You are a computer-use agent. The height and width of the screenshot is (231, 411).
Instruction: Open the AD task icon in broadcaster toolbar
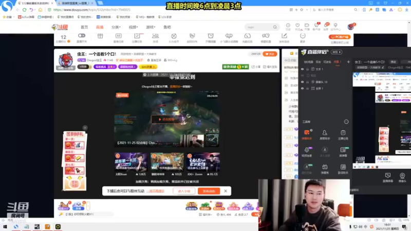(x=119, y=36)
